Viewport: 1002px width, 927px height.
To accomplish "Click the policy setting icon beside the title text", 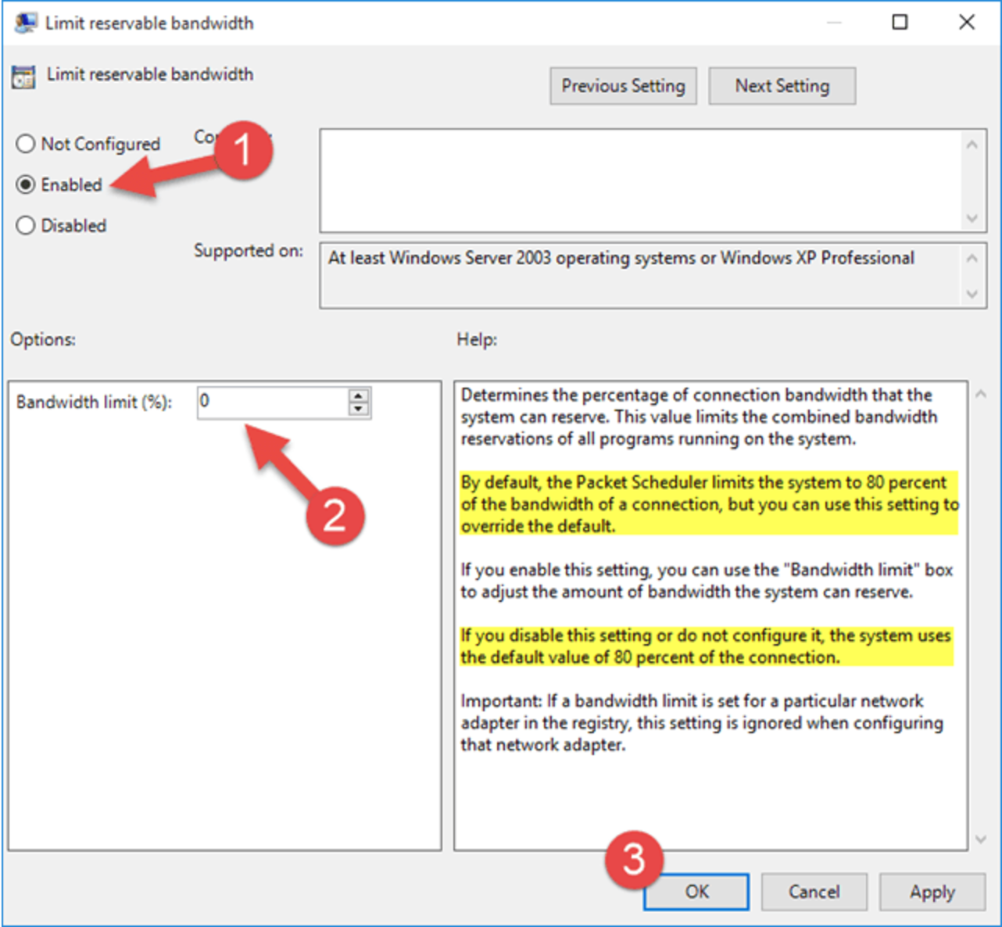I will click(23, 74).
